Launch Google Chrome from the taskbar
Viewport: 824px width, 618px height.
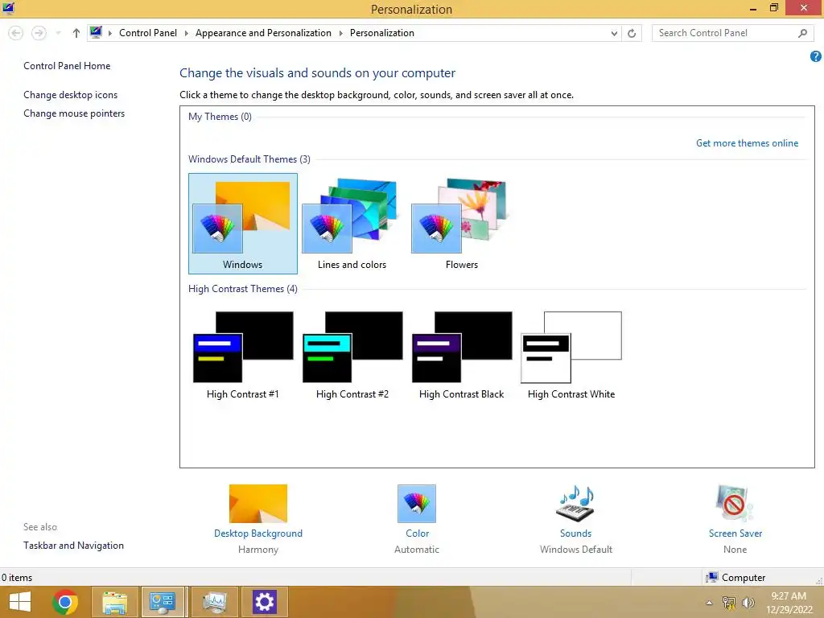pyautogui.click(x=65, y=602)
